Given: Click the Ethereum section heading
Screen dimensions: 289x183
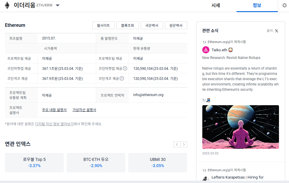Looking at the screenshot, I should (15, 25).
